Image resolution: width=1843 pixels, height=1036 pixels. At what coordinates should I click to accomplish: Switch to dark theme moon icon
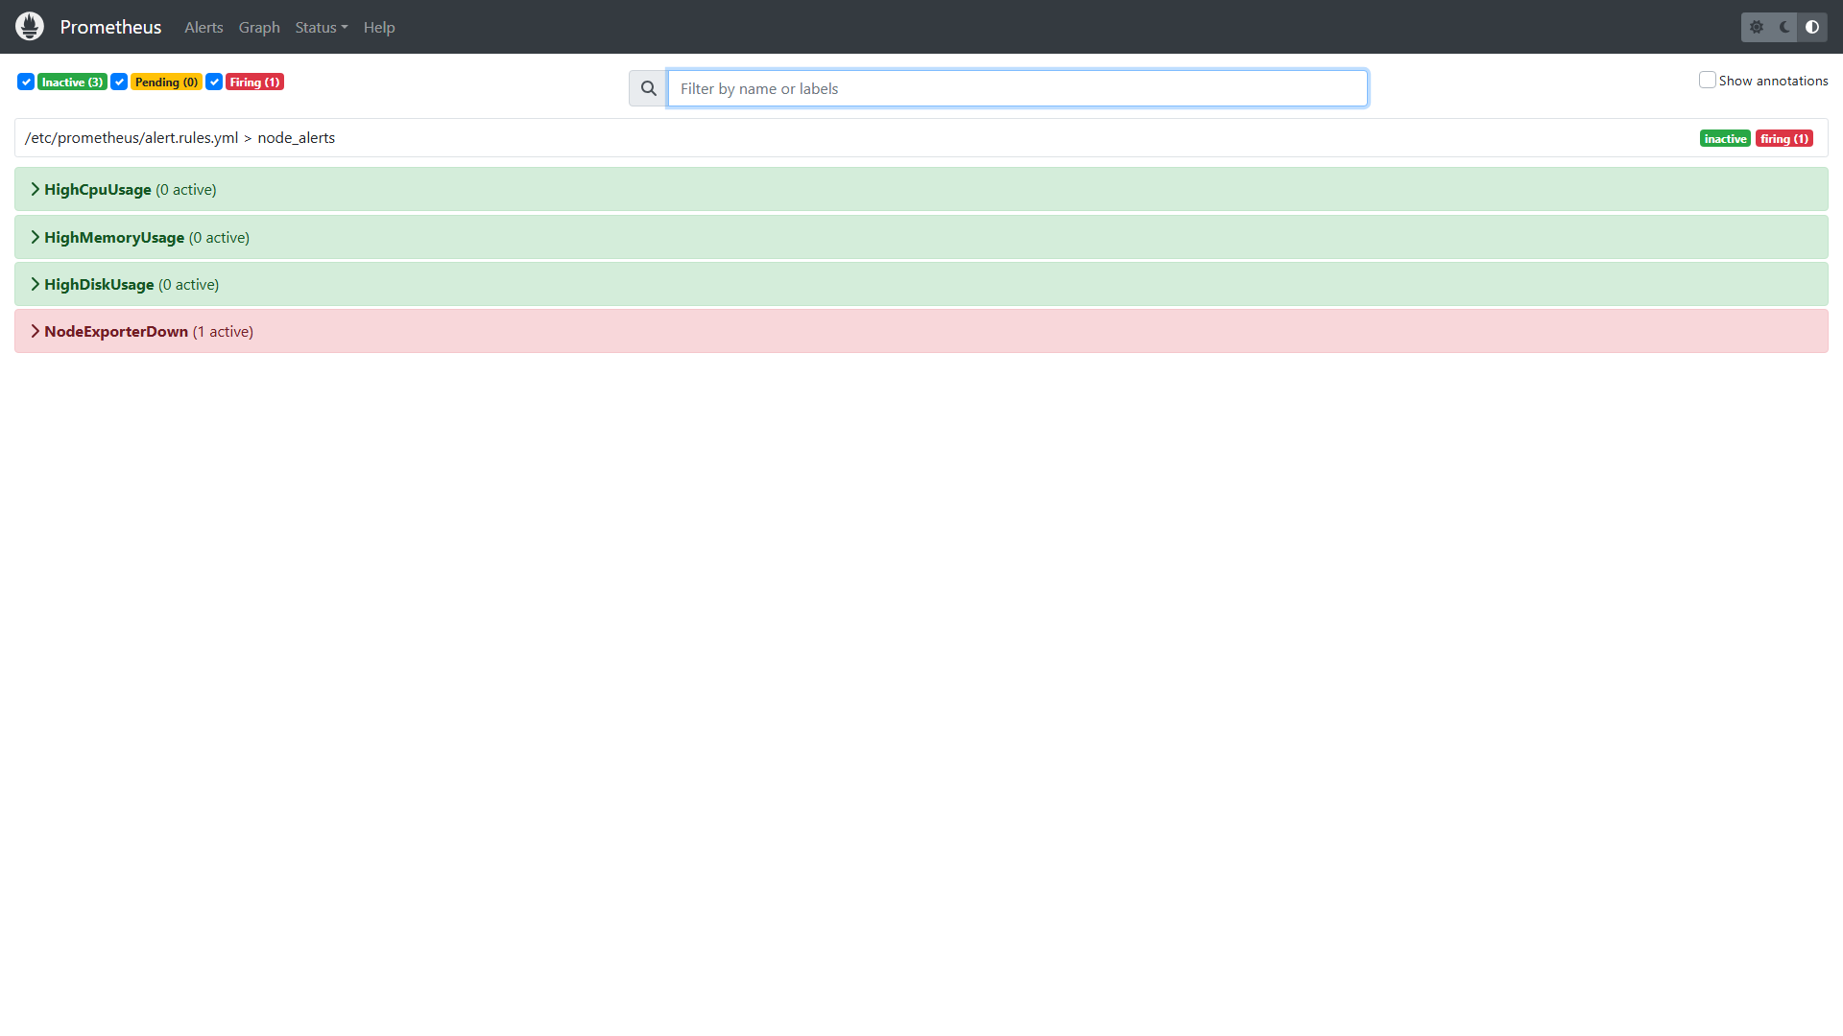click(x=1784, y=27)
